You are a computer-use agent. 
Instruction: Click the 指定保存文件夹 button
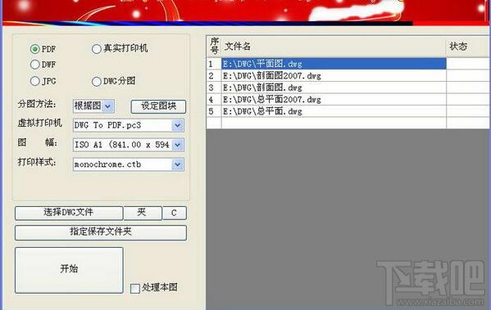point(101,232)
